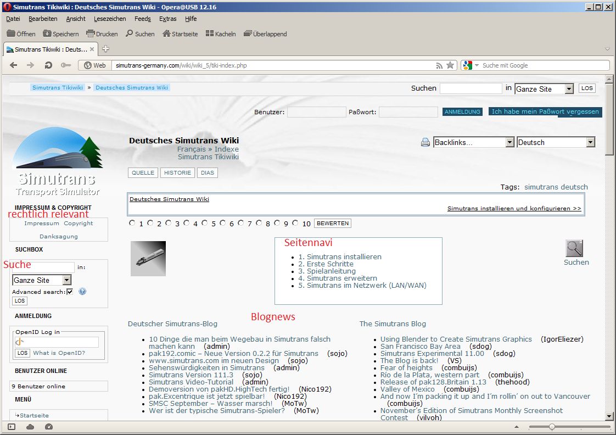
Task: Open the Backlinks dropdown
Action: coord(509,142)
